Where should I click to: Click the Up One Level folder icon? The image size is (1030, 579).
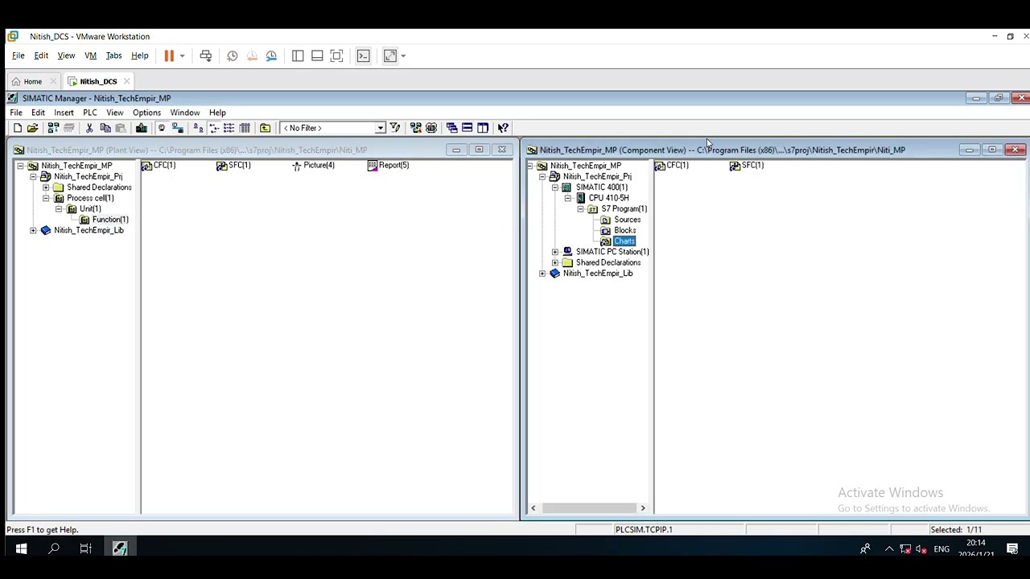pos(265,128)
